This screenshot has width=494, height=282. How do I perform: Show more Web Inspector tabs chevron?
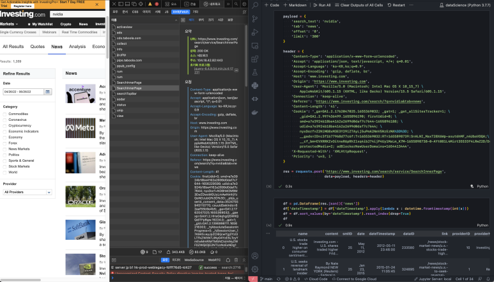[x=228, y=4]
